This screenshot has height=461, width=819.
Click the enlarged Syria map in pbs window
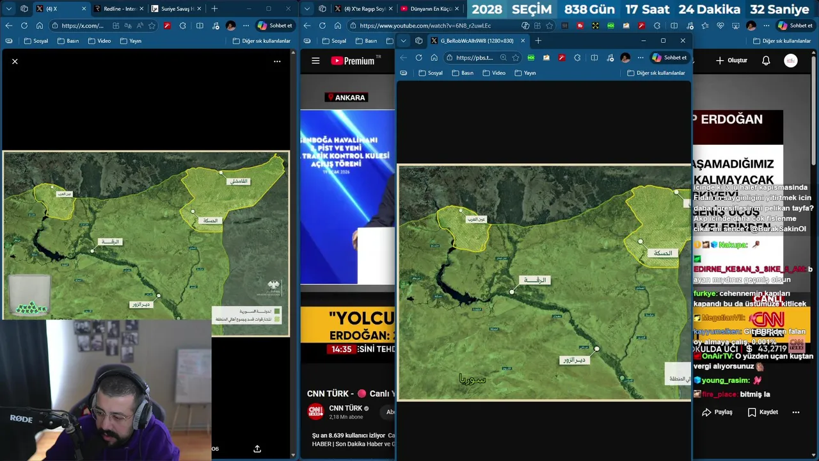544,283
